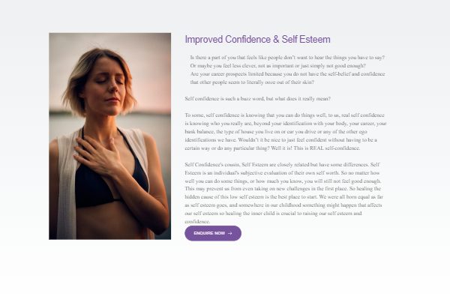Click Self Esteem in the heading
Screen dimensions: 450x305
(x=306, y=39)
